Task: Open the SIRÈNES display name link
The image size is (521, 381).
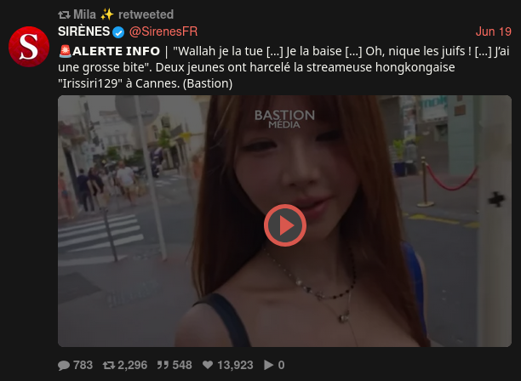Action: [x=83, y=31]
